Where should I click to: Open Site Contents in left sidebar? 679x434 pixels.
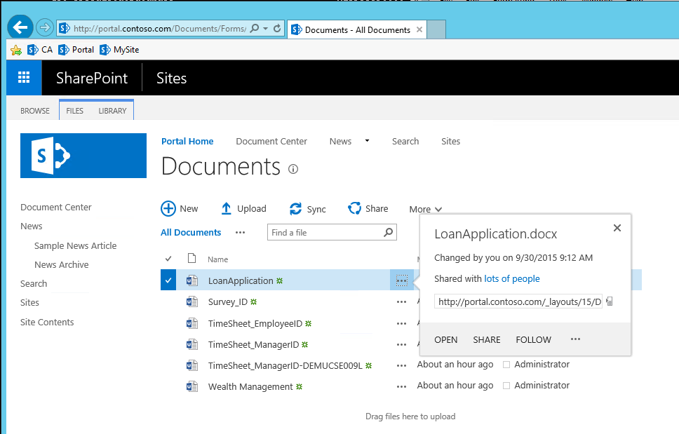coord(47,323)
